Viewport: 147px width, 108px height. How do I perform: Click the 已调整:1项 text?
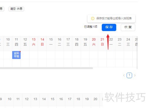pyautogui.click(x=91, y=27)
